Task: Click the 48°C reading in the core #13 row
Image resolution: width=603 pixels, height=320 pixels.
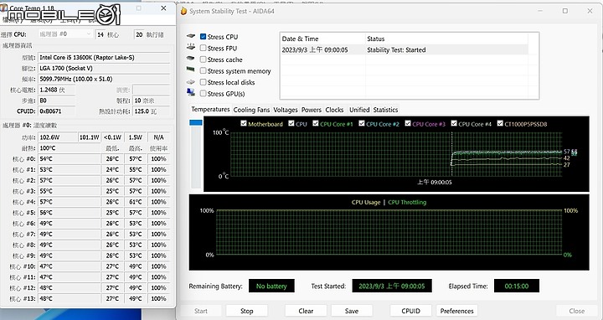Action: click(x=70, y=299)
